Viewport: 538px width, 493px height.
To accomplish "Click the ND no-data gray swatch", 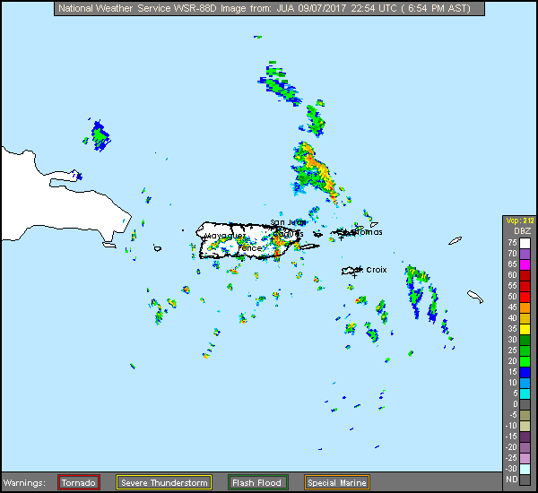I will [x=525, y=480].
